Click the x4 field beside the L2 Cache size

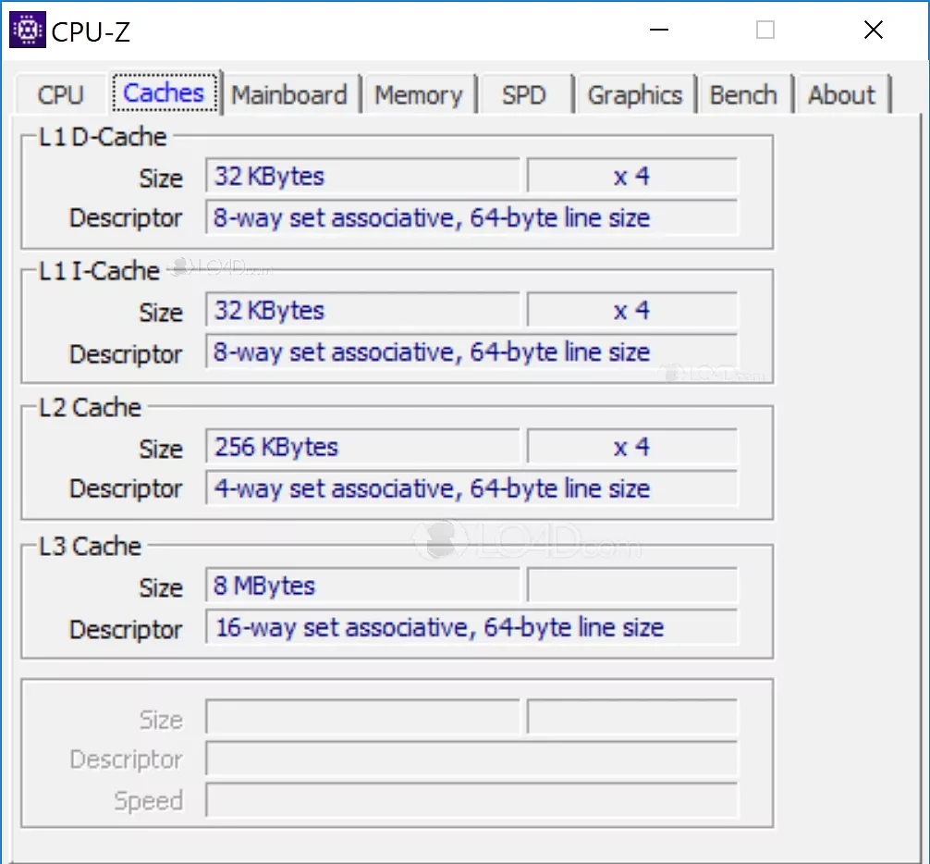631,447
